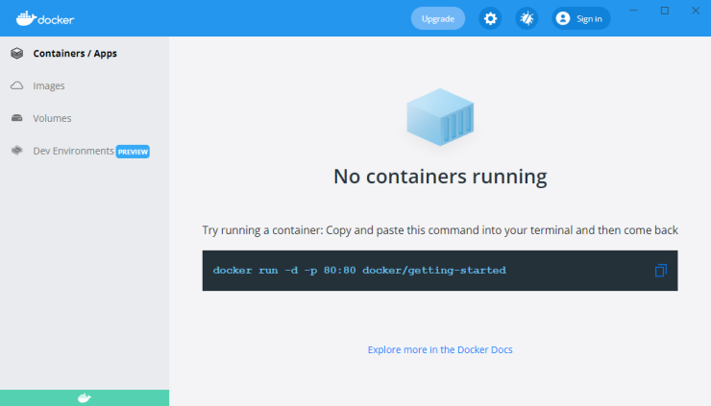Screen dimensions: 711x406
Task: Click the Images cloud icon in sidebar
Action: [17, 85]
